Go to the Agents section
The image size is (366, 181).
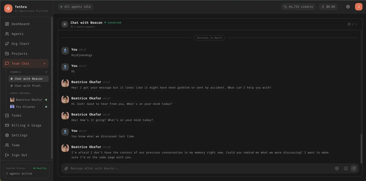pyautogui.click(x=26, y=34)
